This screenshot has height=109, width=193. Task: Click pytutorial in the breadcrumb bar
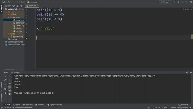click(x=6, y=2)
